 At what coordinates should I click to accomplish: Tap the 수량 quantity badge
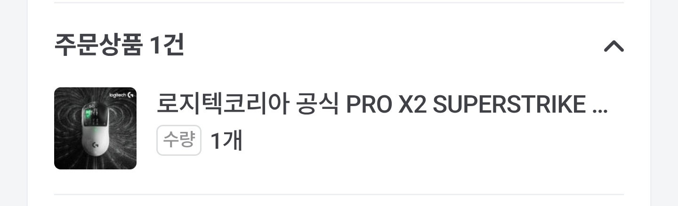coord(179,140)
